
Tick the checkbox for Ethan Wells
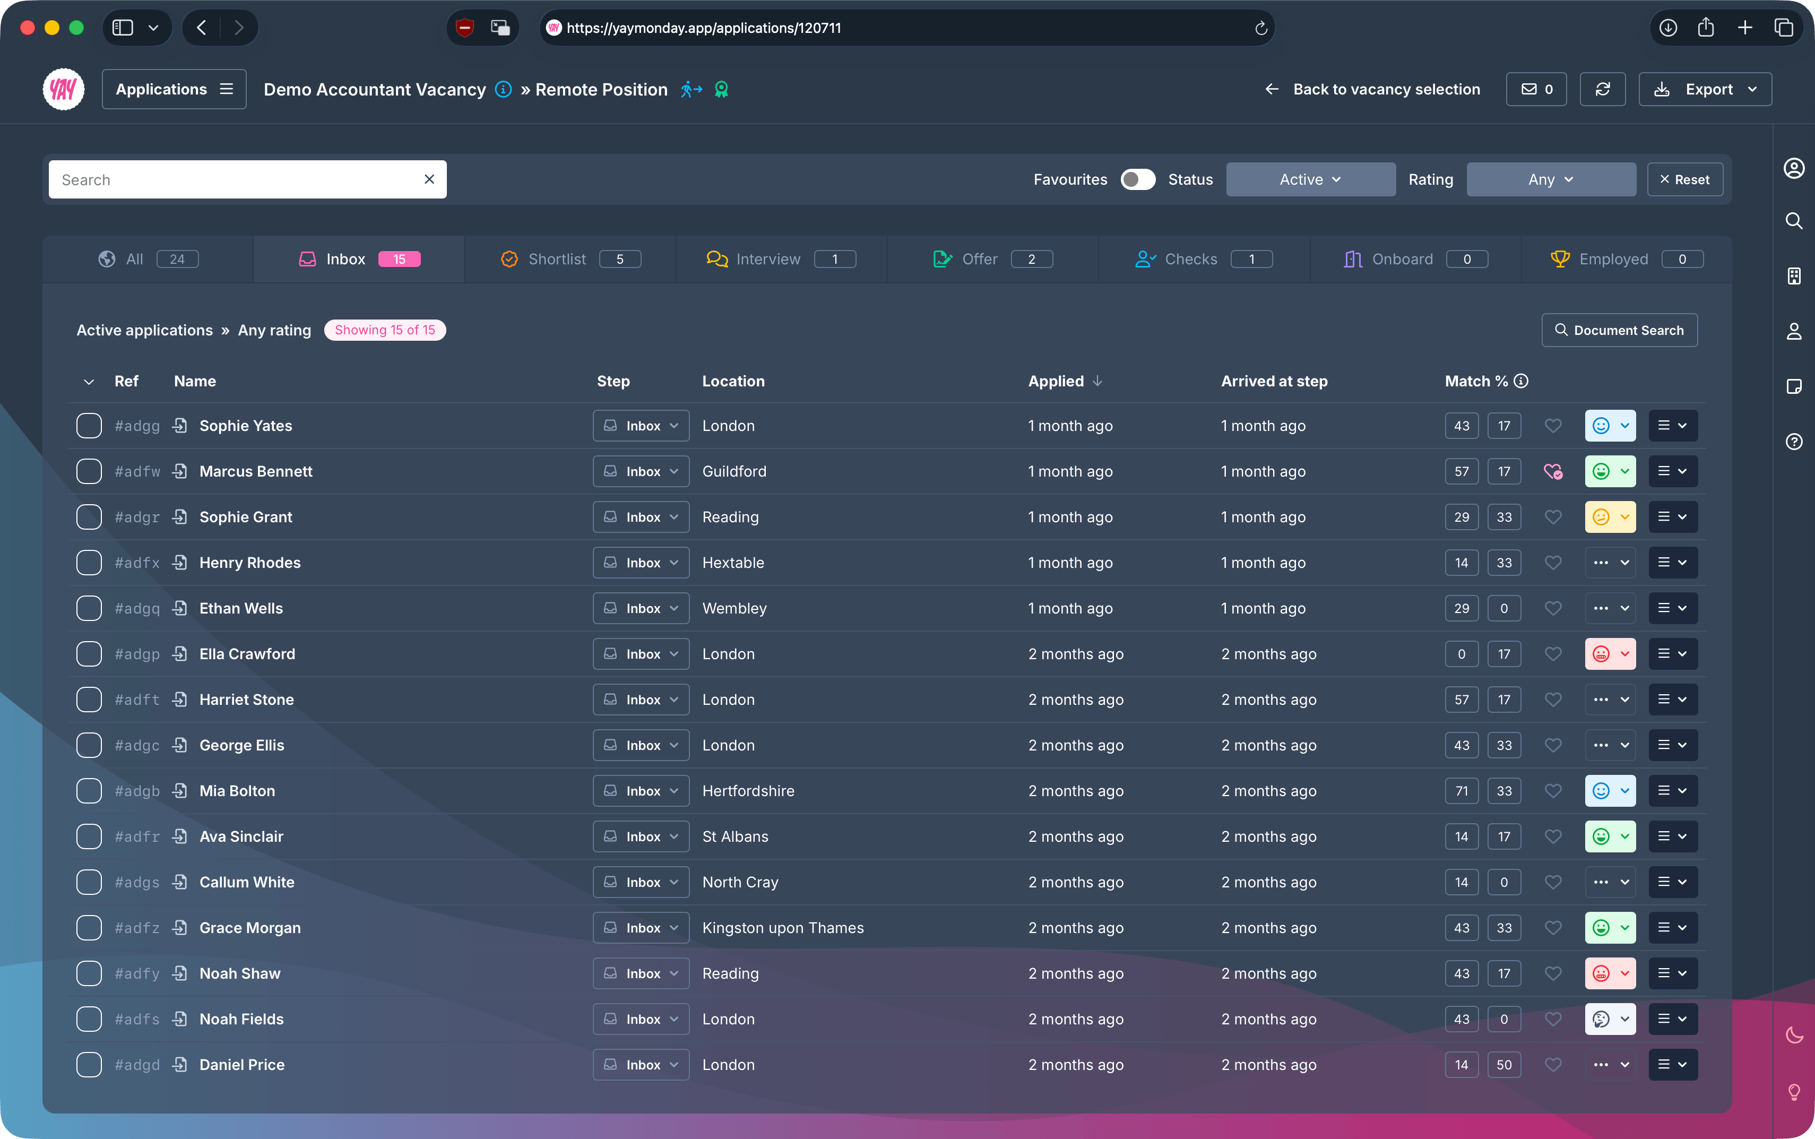pyautogui.click(x=89, y=608)
